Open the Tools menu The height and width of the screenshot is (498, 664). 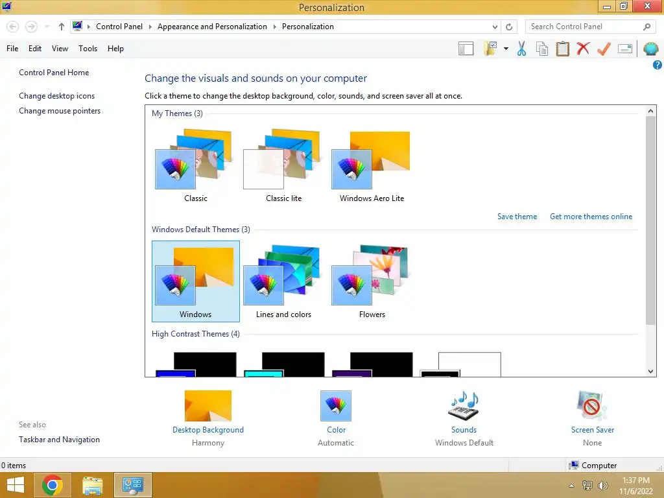click(x=88, y=48)
